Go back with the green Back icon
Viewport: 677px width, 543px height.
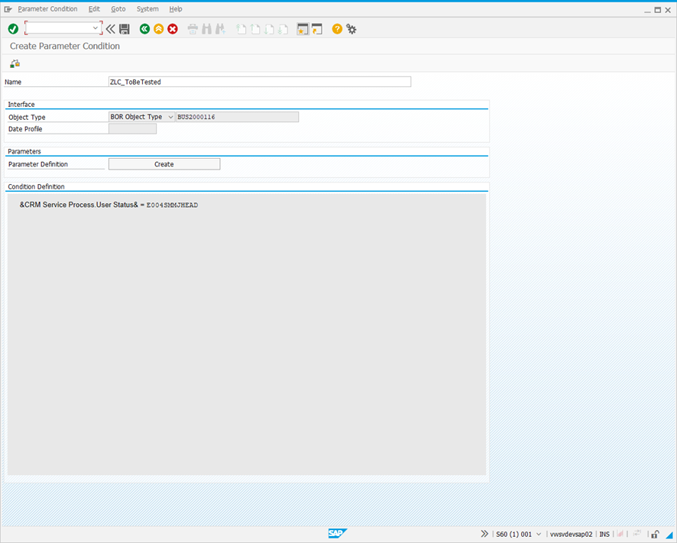(x=144, y=29)
